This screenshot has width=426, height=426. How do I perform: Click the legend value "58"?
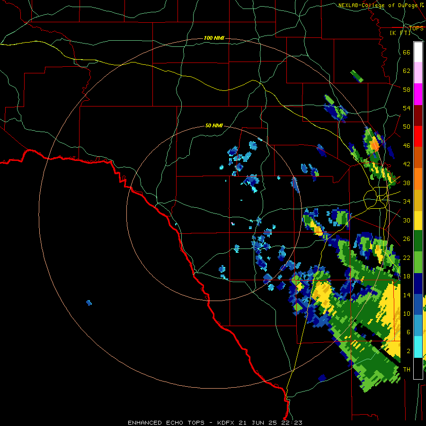click(407, 89)
